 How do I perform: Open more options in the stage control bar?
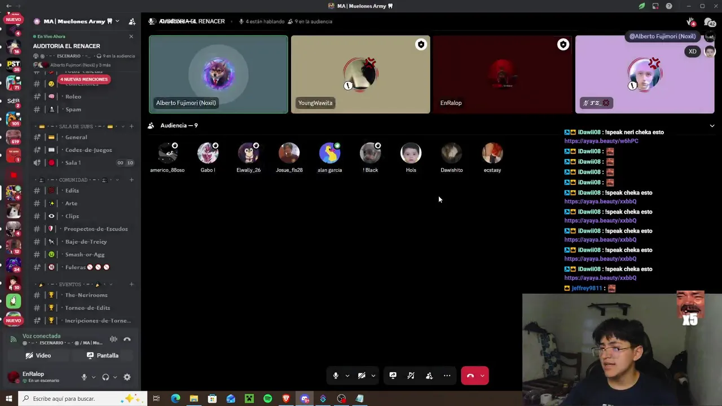(x=447, y=376)
